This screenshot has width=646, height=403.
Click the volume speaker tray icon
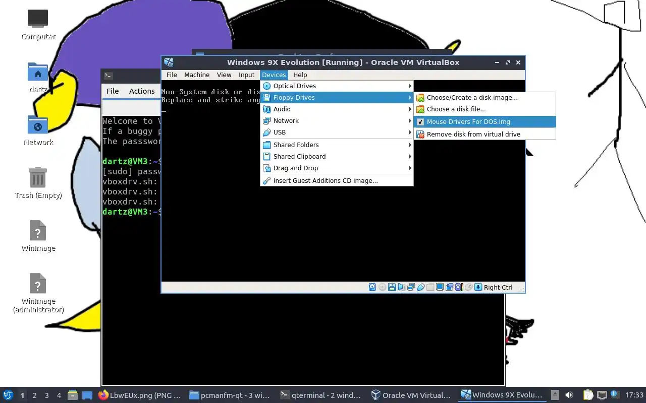coord(569,395)
